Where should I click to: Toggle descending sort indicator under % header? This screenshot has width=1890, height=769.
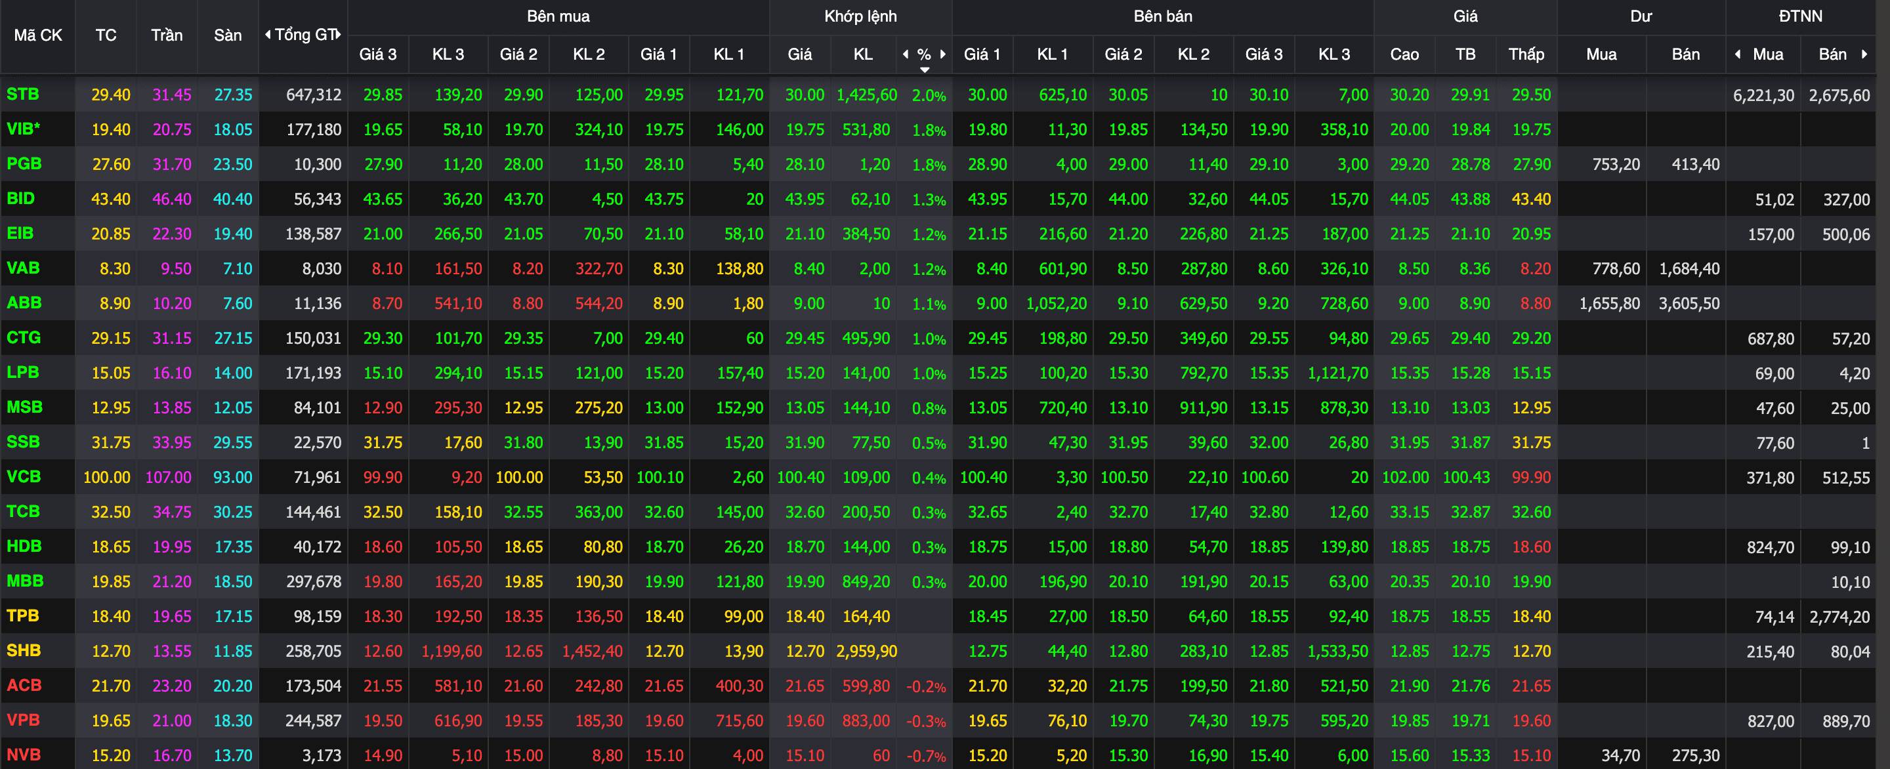tap(925, 70)
